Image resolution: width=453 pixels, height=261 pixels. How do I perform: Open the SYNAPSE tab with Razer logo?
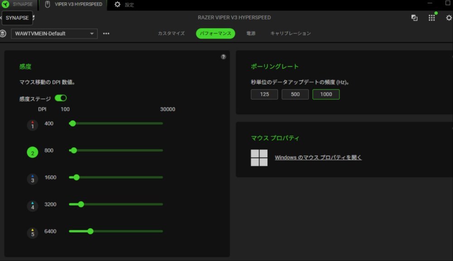[18, 5]
